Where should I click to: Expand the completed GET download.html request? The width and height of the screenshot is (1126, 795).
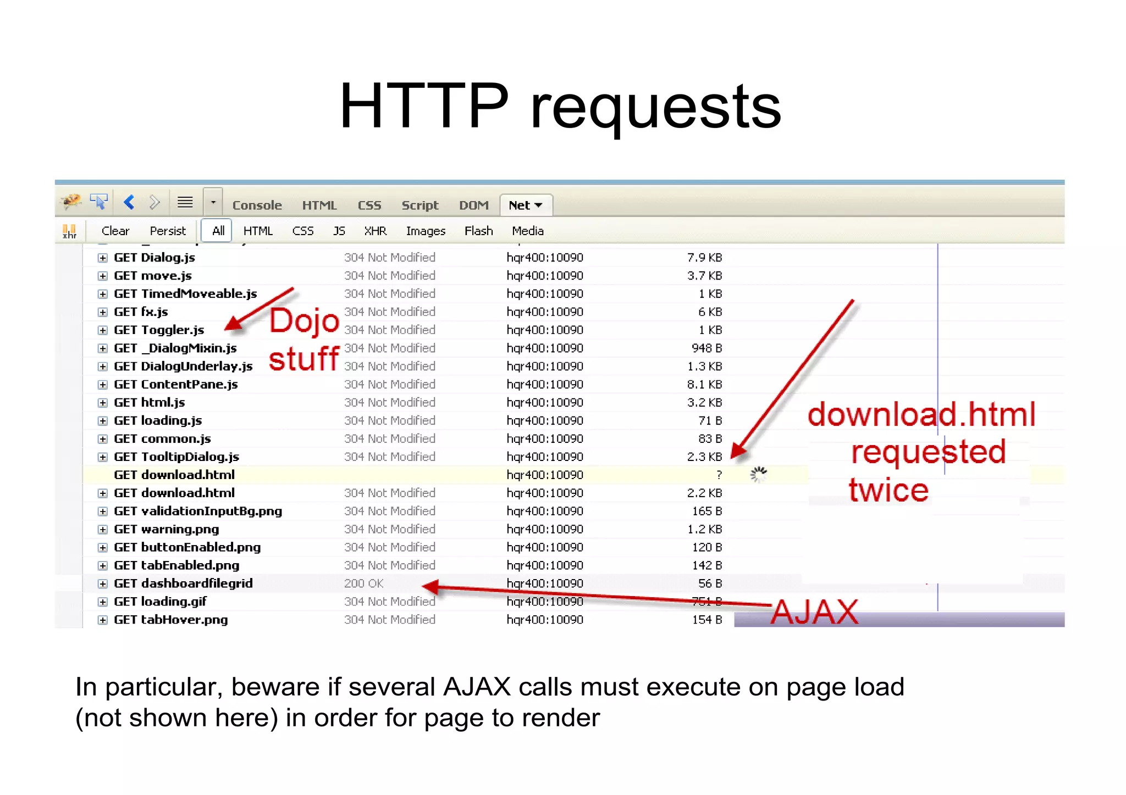pos(103,493)
